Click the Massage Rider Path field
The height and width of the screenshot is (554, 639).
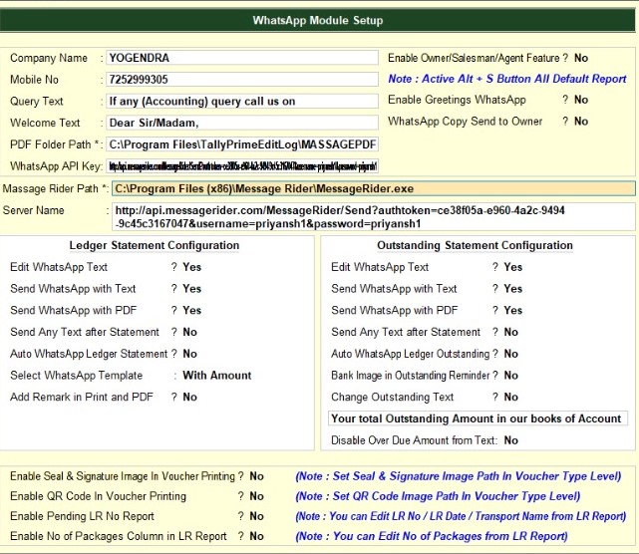tap(373, 188)
